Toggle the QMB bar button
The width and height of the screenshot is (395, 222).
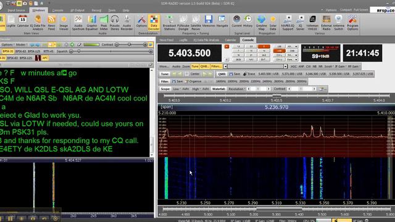[204, 67]
